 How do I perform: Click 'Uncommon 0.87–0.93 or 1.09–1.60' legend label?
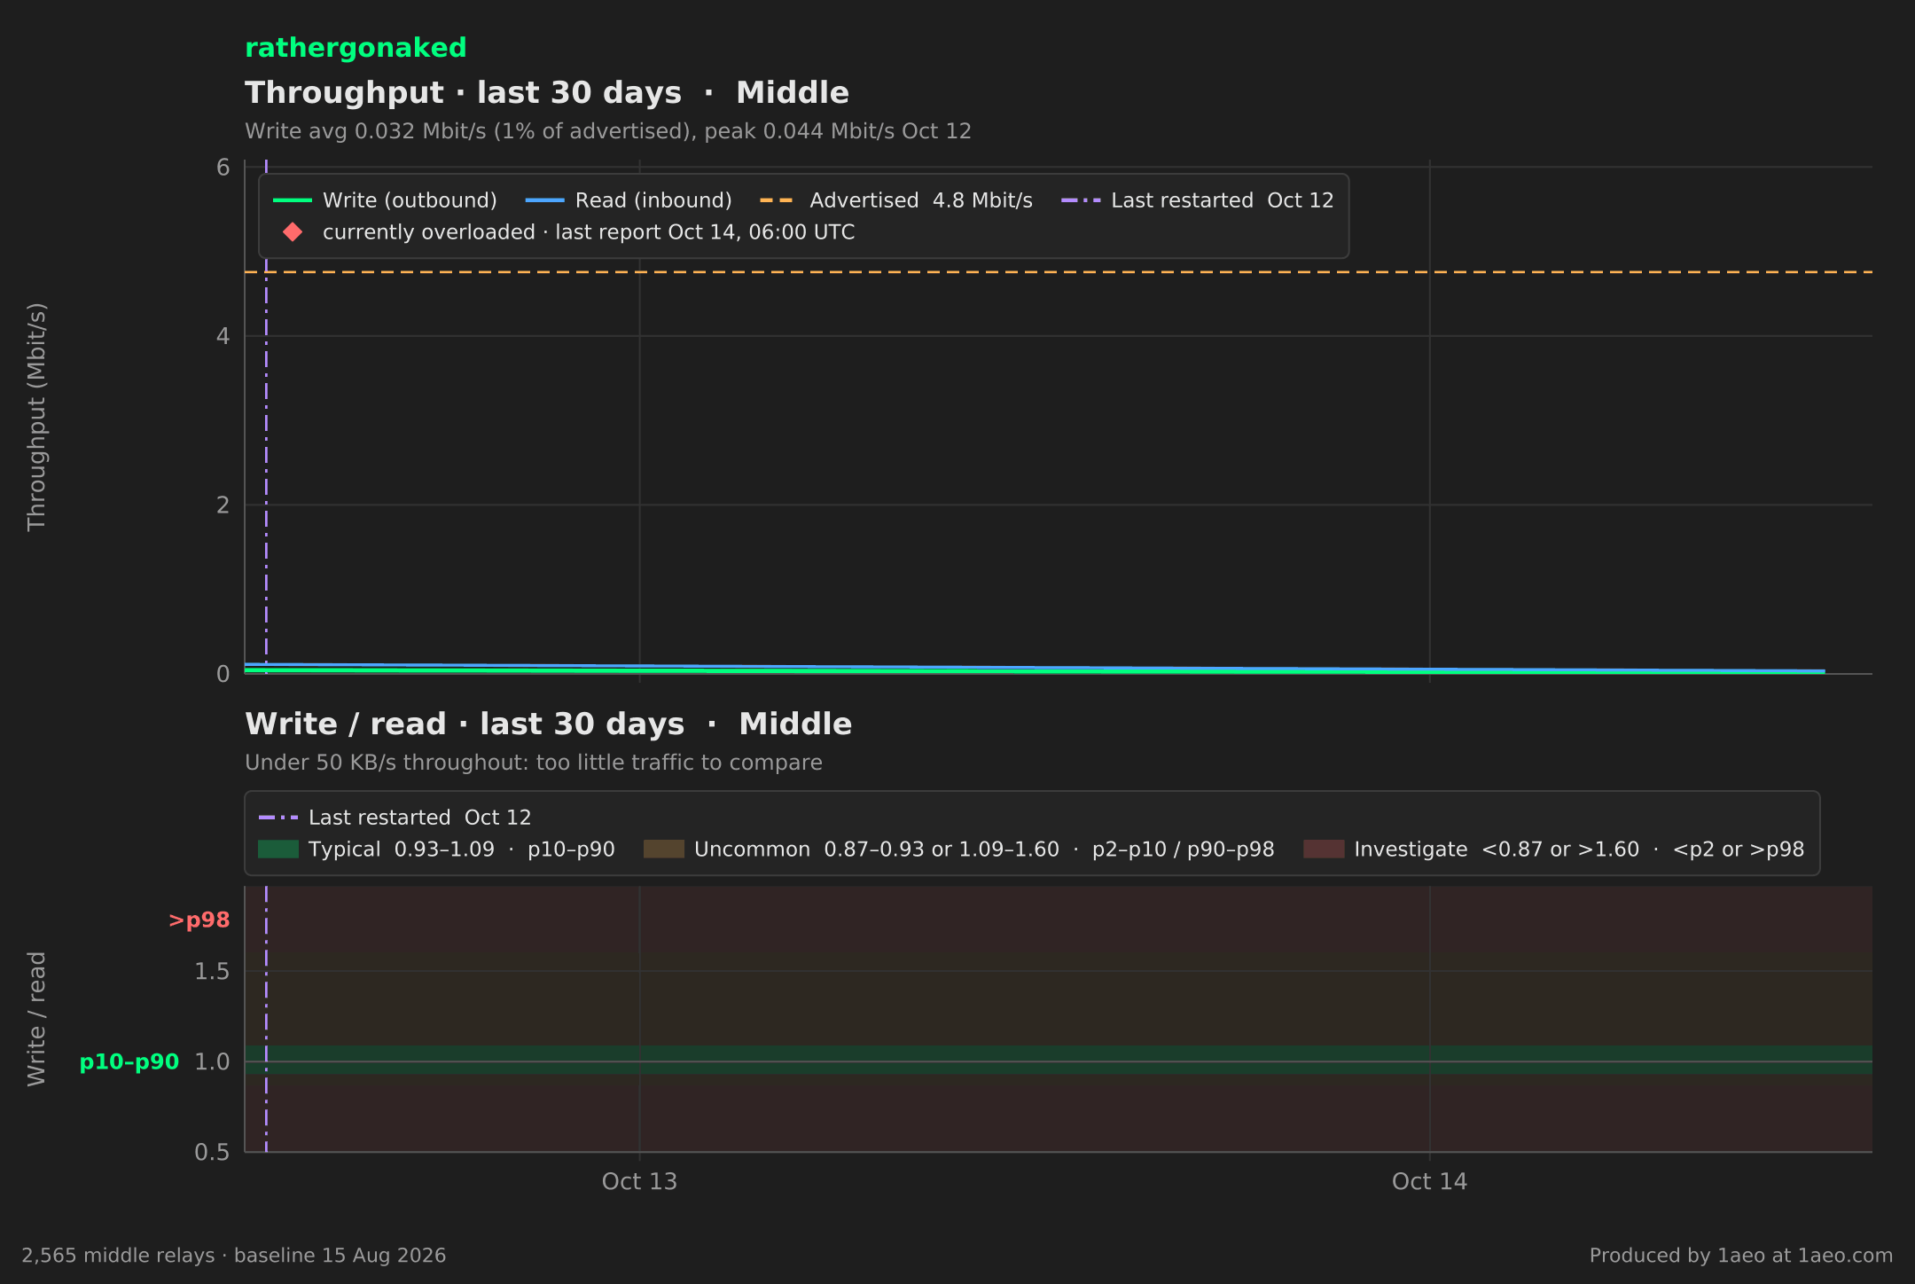[984, 849]
